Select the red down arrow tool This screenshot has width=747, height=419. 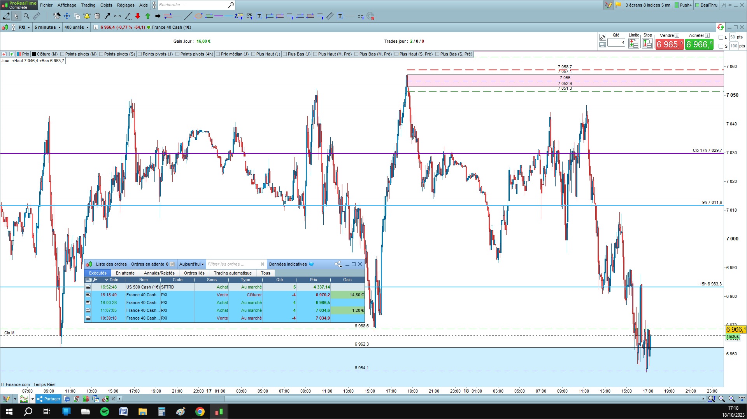[138, 16]
